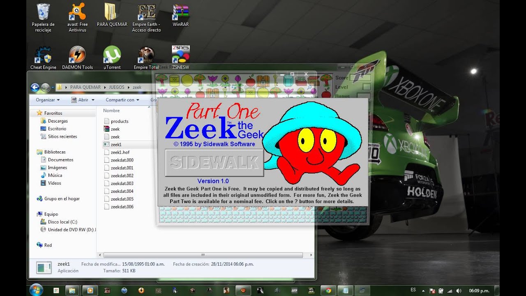Open the network signal tray icon
526x296 pixels.
pyautogui.click(x=450, y=291)
